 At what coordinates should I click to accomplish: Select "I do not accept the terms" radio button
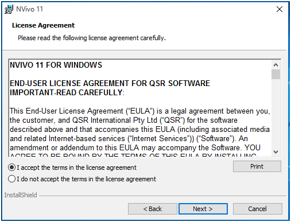[11, 179]
